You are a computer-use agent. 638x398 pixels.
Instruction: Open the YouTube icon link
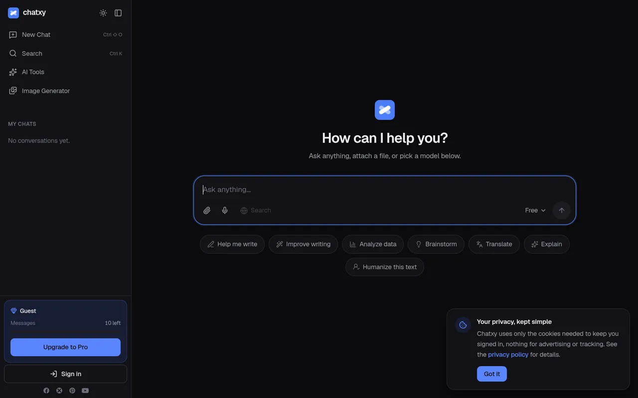(x=85, y=391)
